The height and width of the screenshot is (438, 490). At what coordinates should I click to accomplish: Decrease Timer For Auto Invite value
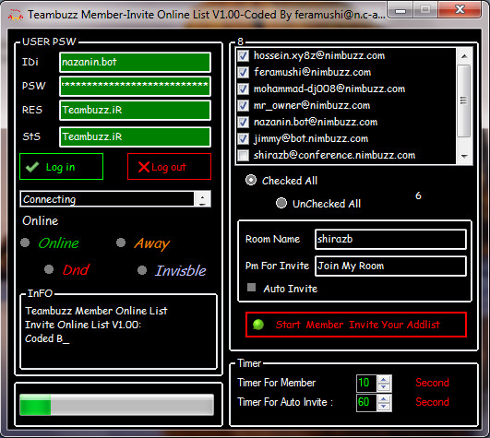(384, 407)
